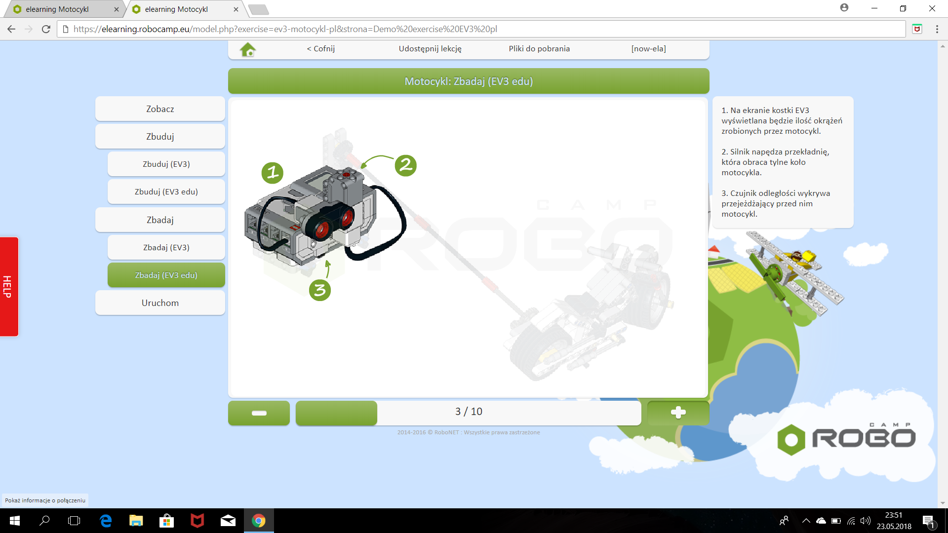The image size is (948, 533).
Task: Click instruction 2 about Silnik napędza przekładnię
Action: click(x=775, y=162)
